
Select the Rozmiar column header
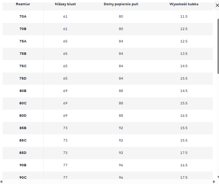pos(23,4)
